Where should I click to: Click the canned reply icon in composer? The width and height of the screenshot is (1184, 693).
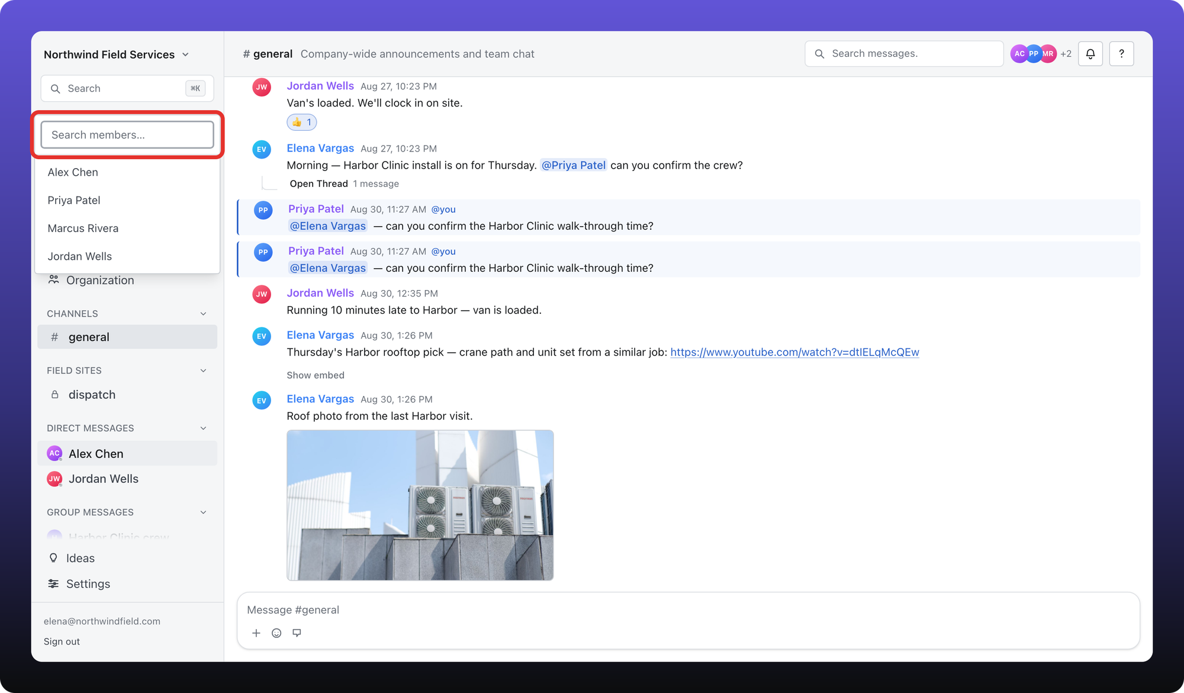coord(297,633)
